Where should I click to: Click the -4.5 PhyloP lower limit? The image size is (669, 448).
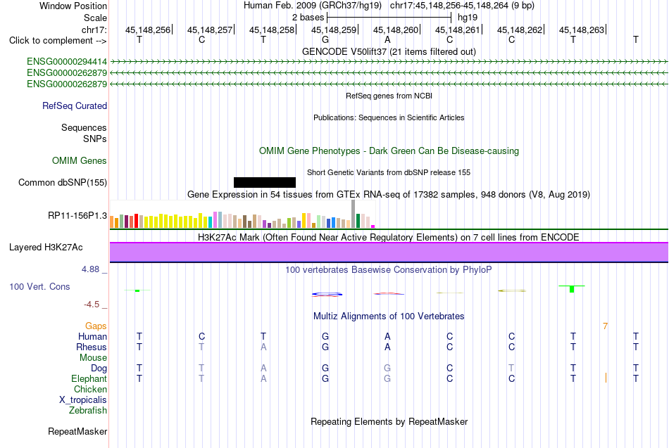point(92,305)
